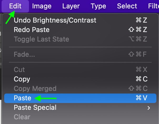The height and width of the screenshot is (124, 159).
Task: Click the disabled Copy Merged entry
Action: (x=35, y=89)
